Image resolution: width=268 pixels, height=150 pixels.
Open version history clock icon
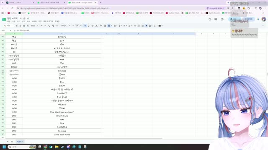[210, 19]
